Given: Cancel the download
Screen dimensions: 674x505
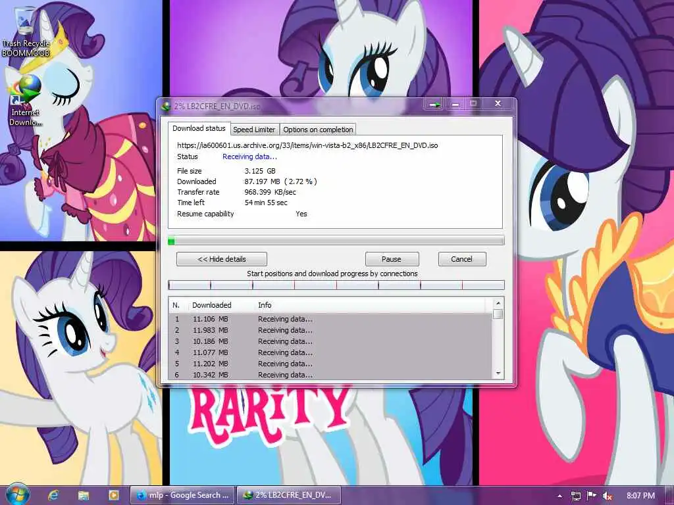Looking at the screenshot, I should pos(461,259).
